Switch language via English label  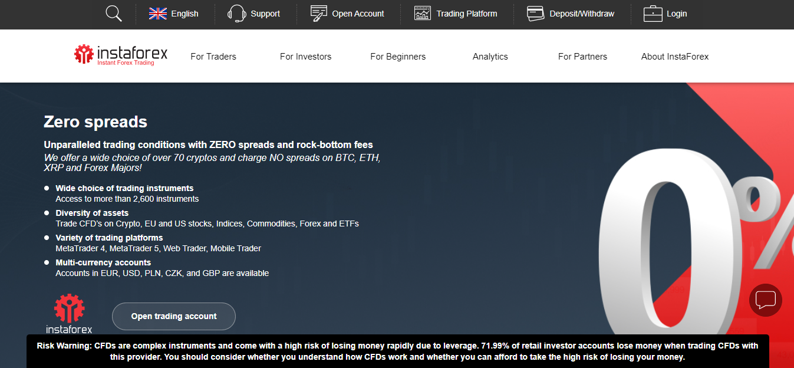[185, 14]
